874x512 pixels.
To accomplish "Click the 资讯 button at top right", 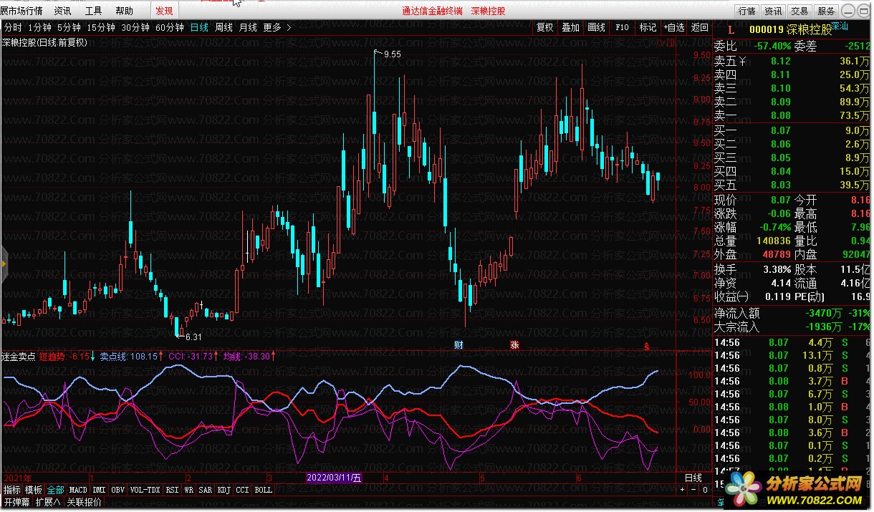I will pos(773,11).
